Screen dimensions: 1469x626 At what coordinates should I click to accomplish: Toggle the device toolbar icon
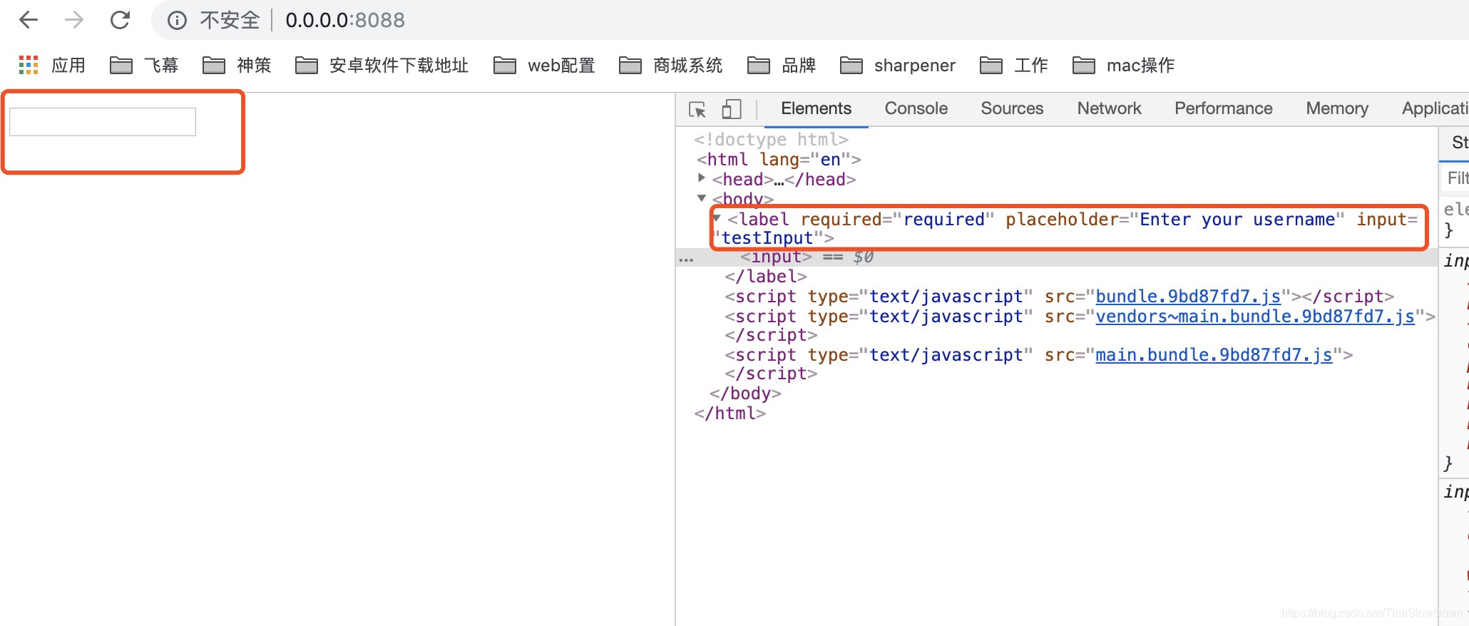(732, 109)
